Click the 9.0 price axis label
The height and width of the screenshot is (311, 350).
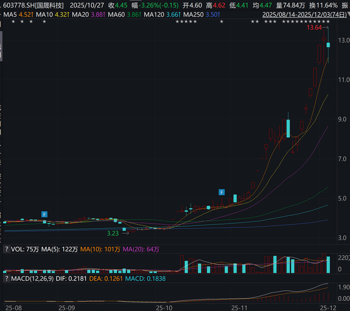(342, 119)
